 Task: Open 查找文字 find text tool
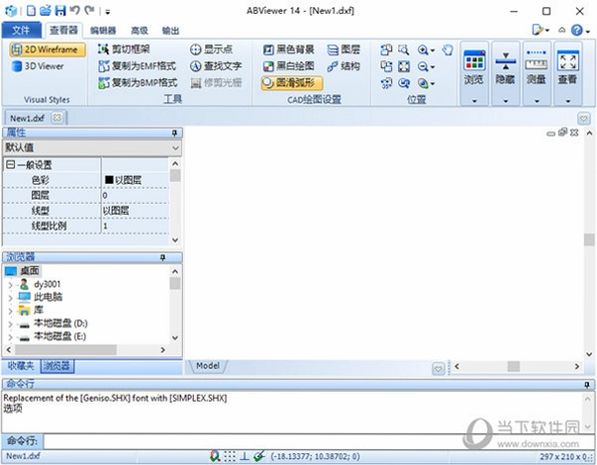(216, 66)
